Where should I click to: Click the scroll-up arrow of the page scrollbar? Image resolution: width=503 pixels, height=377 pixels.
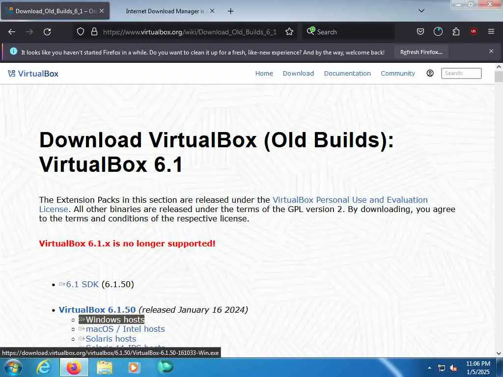(499, 67)
